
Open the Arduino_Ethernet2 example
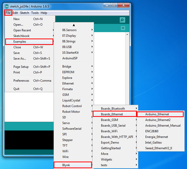point(160,120)
